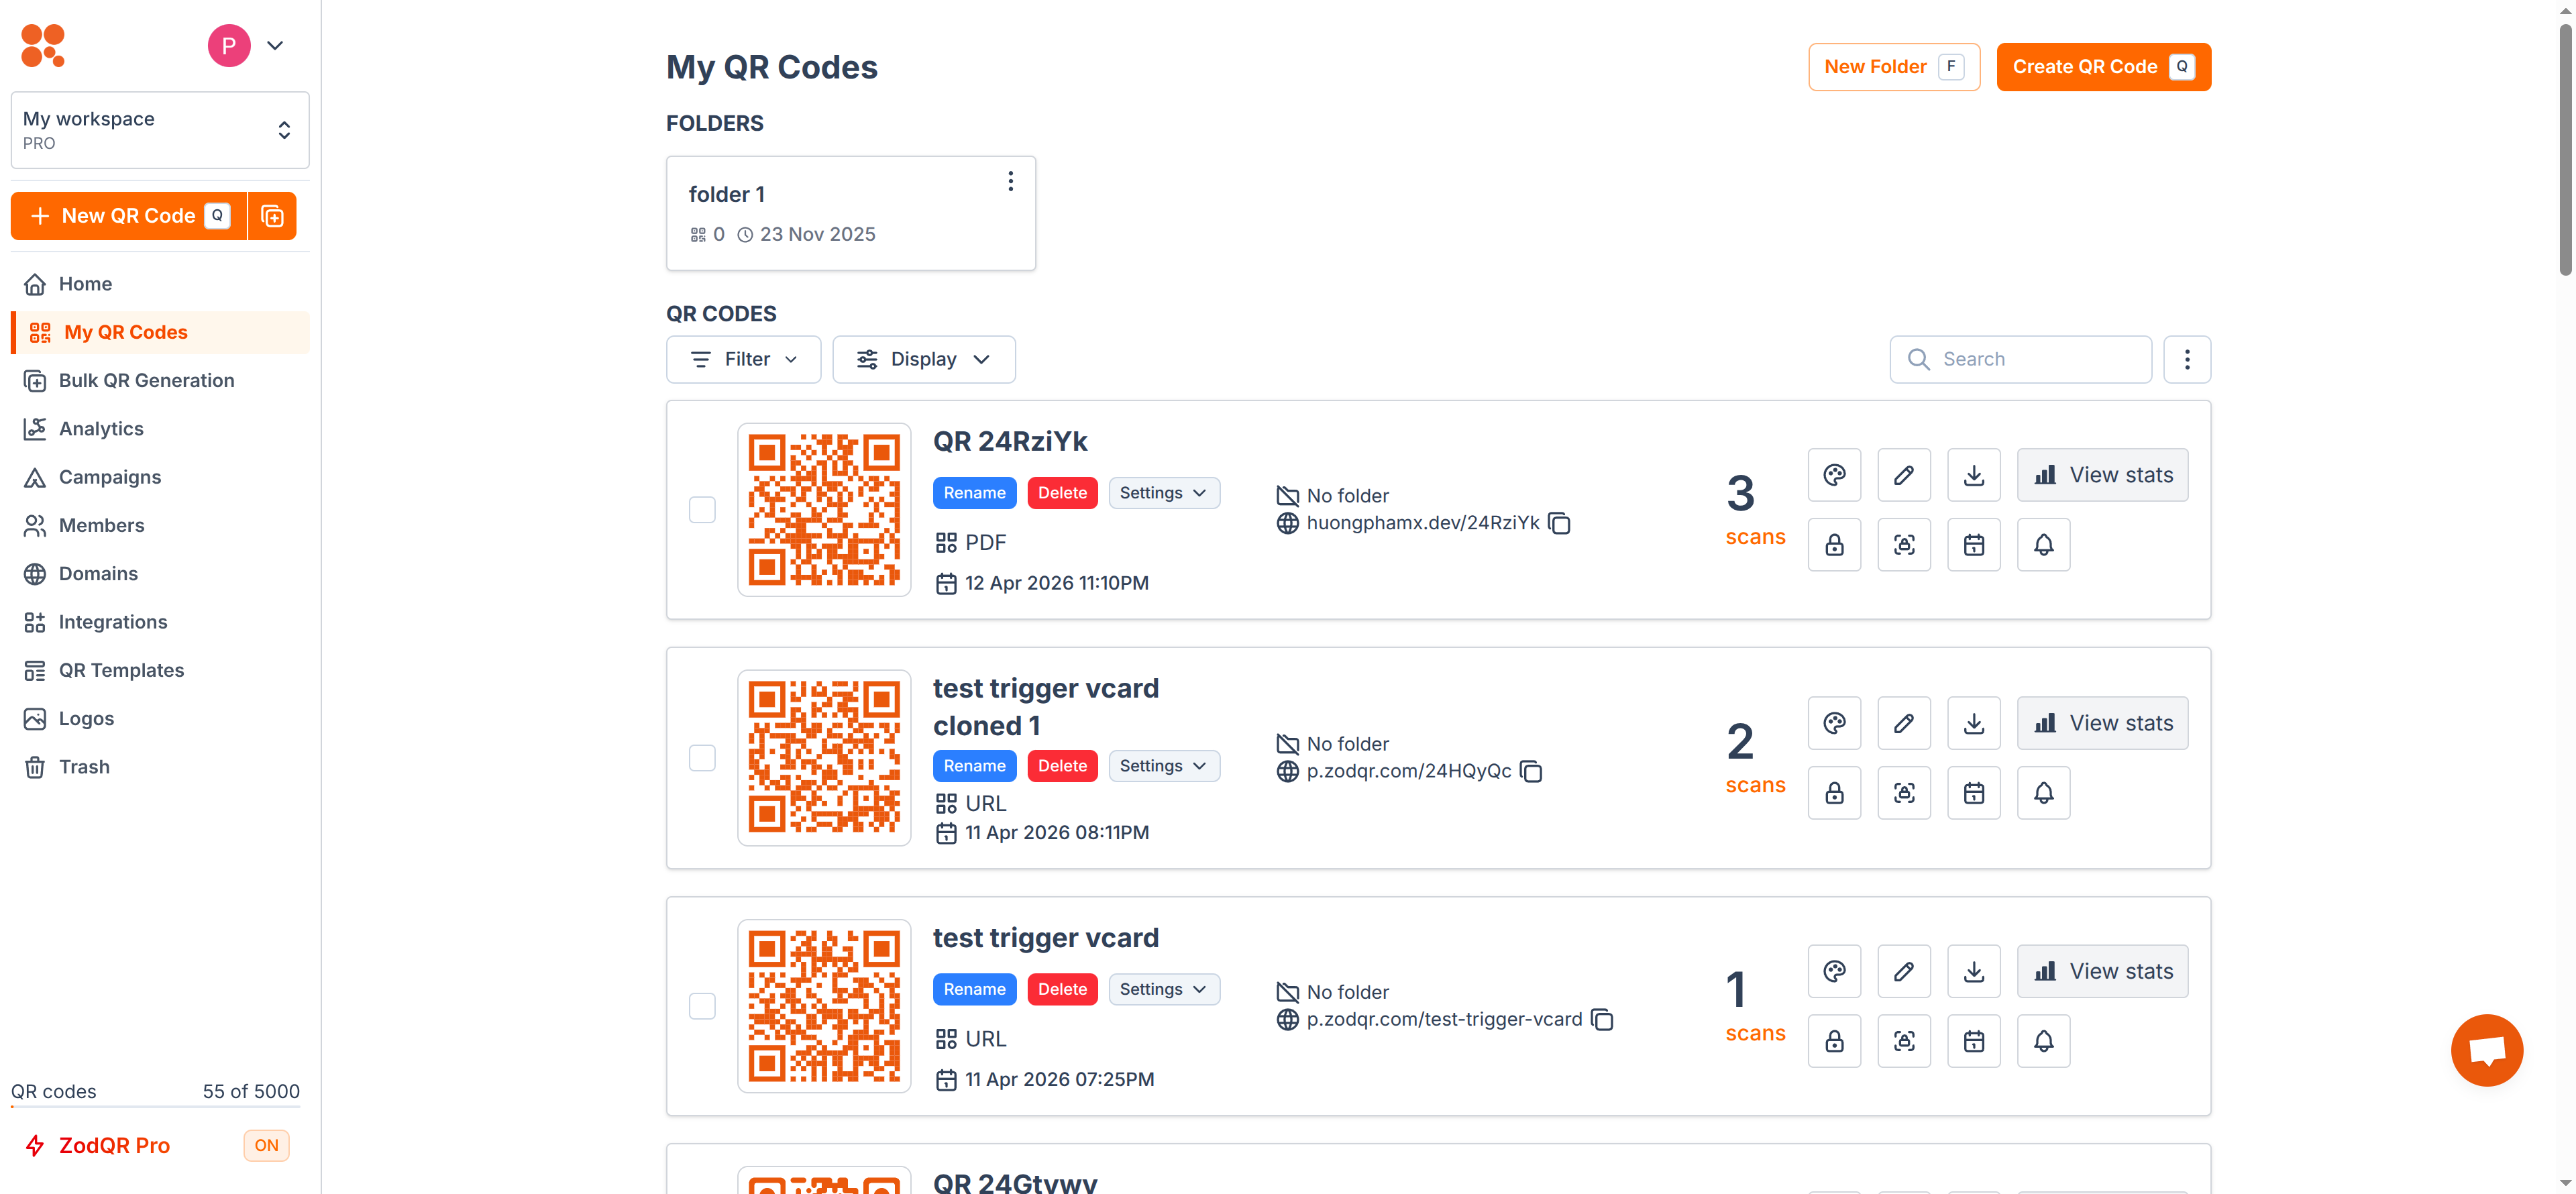
Task: Delete the p.zodqr.com/test-trigger-vcard QR code
Action: pos(1062,989)
